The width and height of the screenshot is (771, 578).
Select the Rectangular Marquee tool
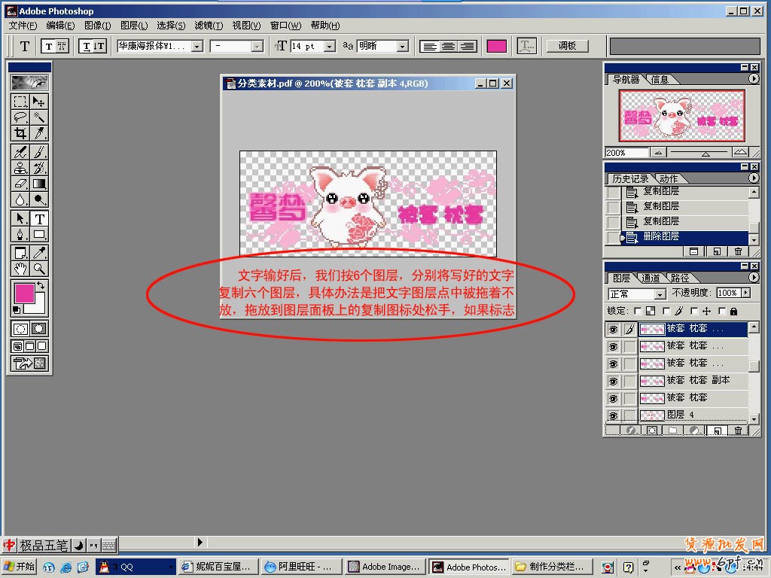(20, 102)
